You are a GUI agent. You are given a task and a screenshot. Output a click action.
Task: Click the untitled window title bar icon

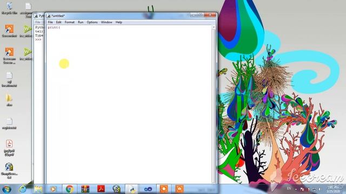coord(49,16)
